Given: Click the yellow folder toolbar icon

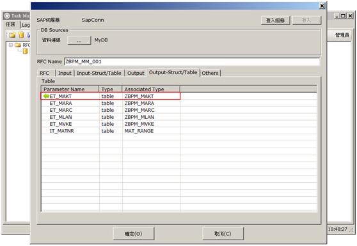Looking at the screenshot, I should [13, 35].
